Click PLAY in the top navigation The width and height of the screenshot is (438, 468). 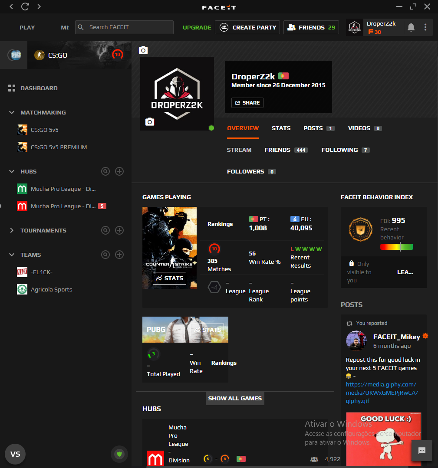point(27,27)
